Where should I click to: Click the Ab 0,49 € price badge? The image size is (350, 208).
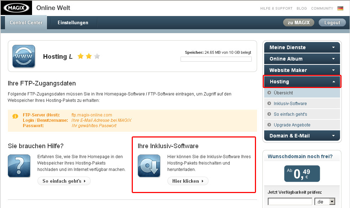coord(302,174)
